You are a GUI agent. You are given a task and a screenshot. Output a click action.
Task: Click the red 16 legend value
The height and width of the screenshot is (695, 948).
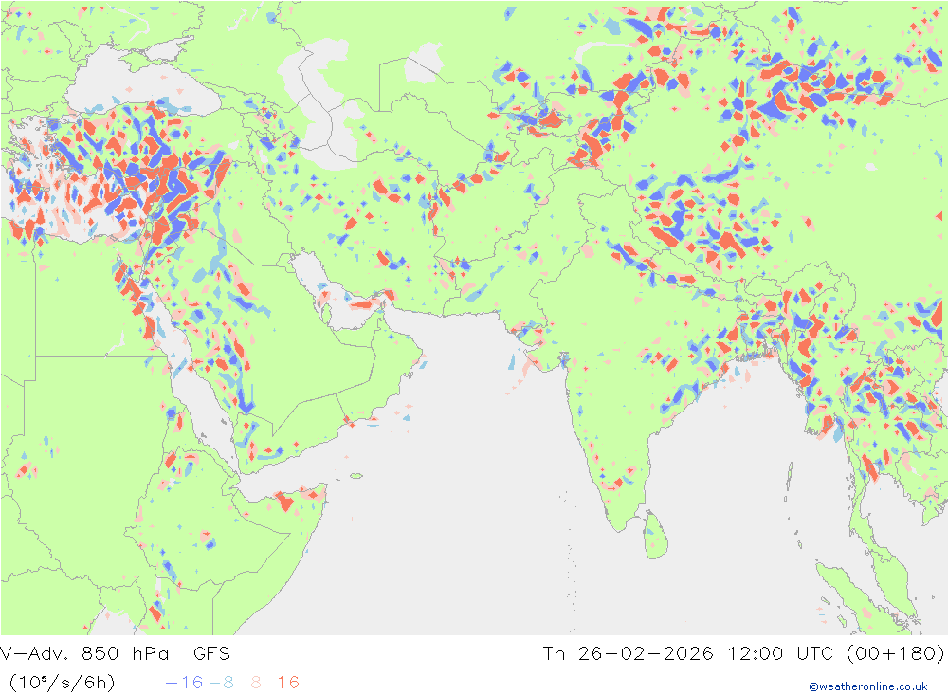288,683
